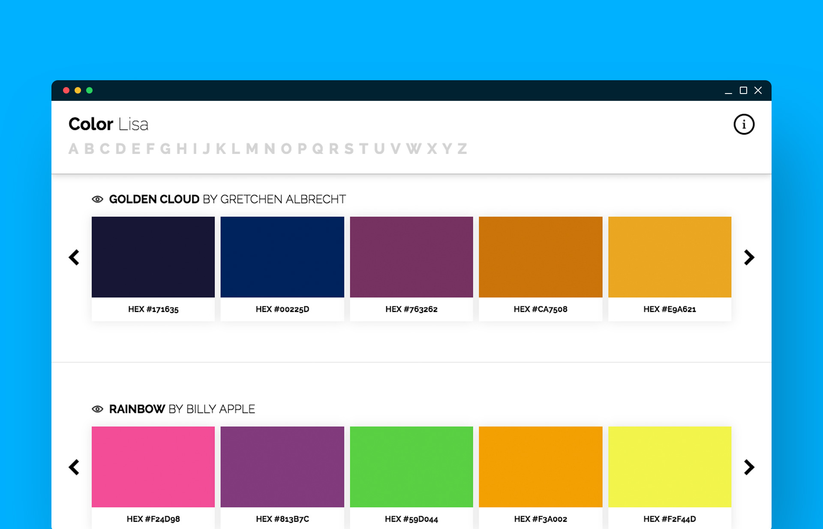
Task: Filter artists by letter M
Action: [x=252, y=149]
